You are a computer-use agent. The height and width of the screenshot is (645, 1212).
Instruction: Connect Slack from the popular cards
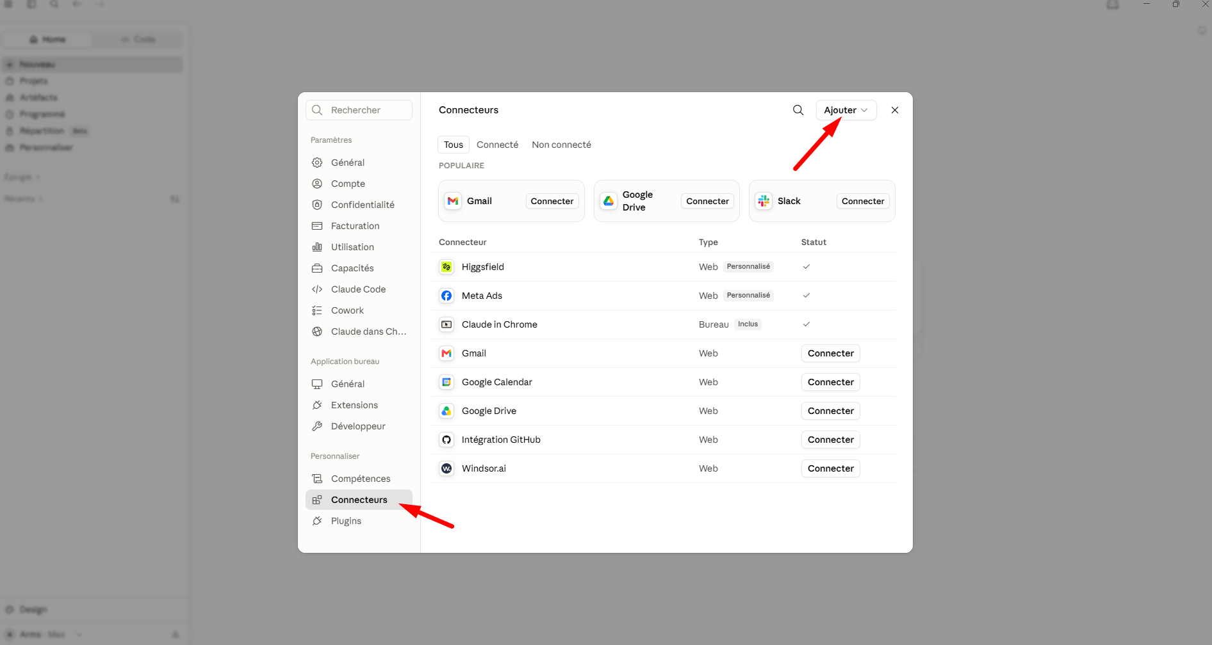click(x=863, y=201)
